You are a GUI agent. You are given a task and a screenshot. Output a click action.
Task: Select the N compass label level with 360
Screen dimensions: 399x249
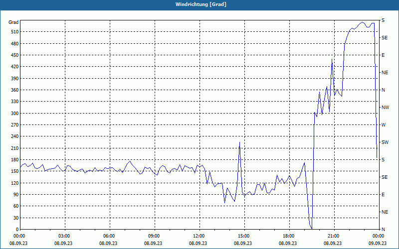tap(384, 90)
